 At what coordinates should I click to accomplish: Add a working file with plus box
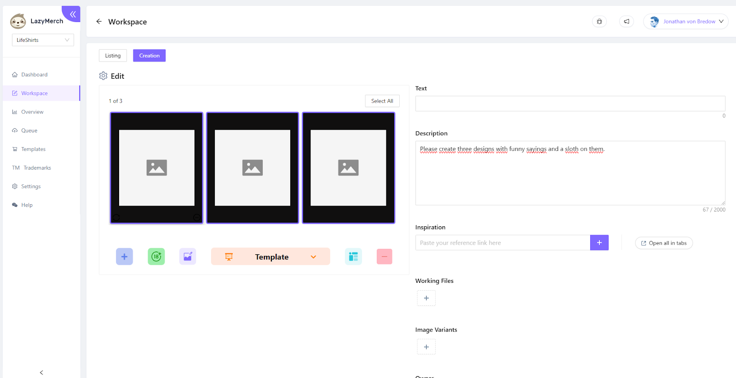(426, 298)
